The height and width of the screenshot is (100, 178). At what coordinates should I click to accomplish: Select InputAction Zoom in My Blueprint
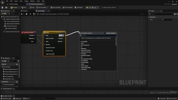(x=9, y=79)
